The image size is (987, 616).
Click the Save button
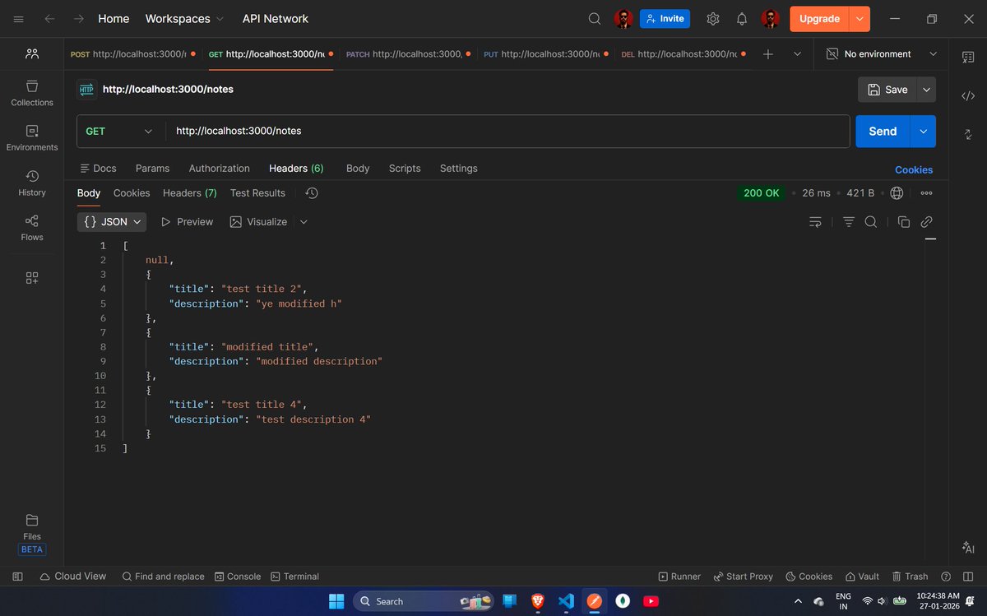click(x=887, y=89)
